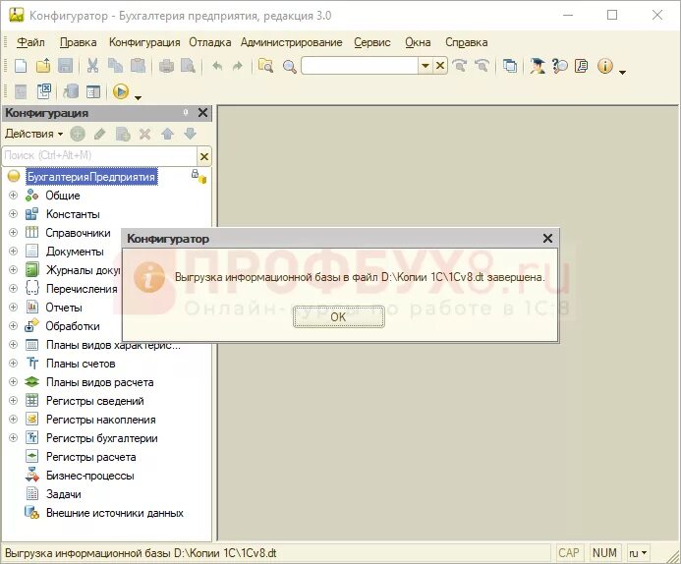The width and height of the screenshot is (681, 564).
Task: Open the search field dropdown arrow
Action: tap(426, 66)
